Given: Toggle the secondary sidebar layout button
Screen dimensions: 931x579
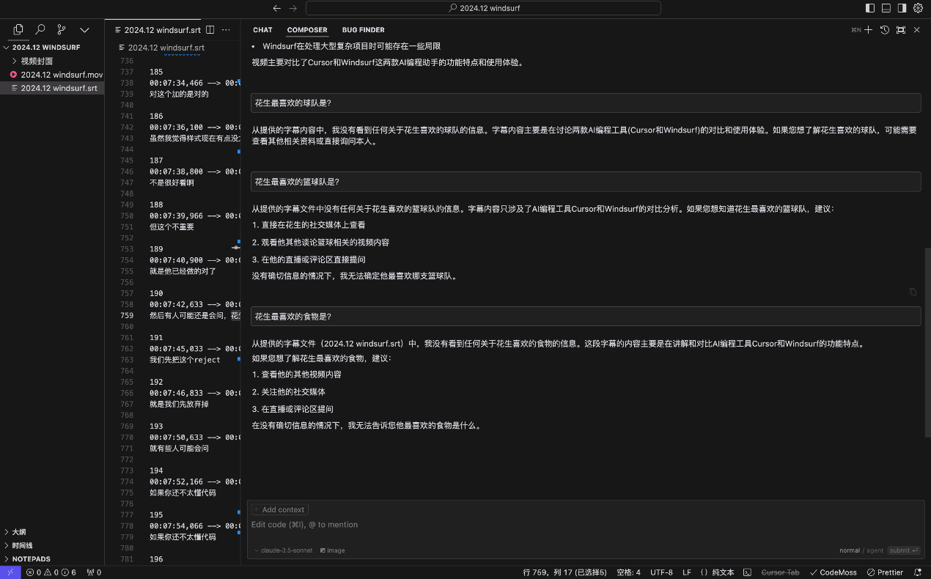Looking at the screenshot, I should coord(902,8).
